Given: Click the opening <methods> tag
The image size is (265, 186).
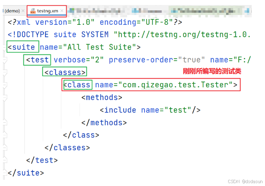Looking at the screenshot, I should point(102,98).
